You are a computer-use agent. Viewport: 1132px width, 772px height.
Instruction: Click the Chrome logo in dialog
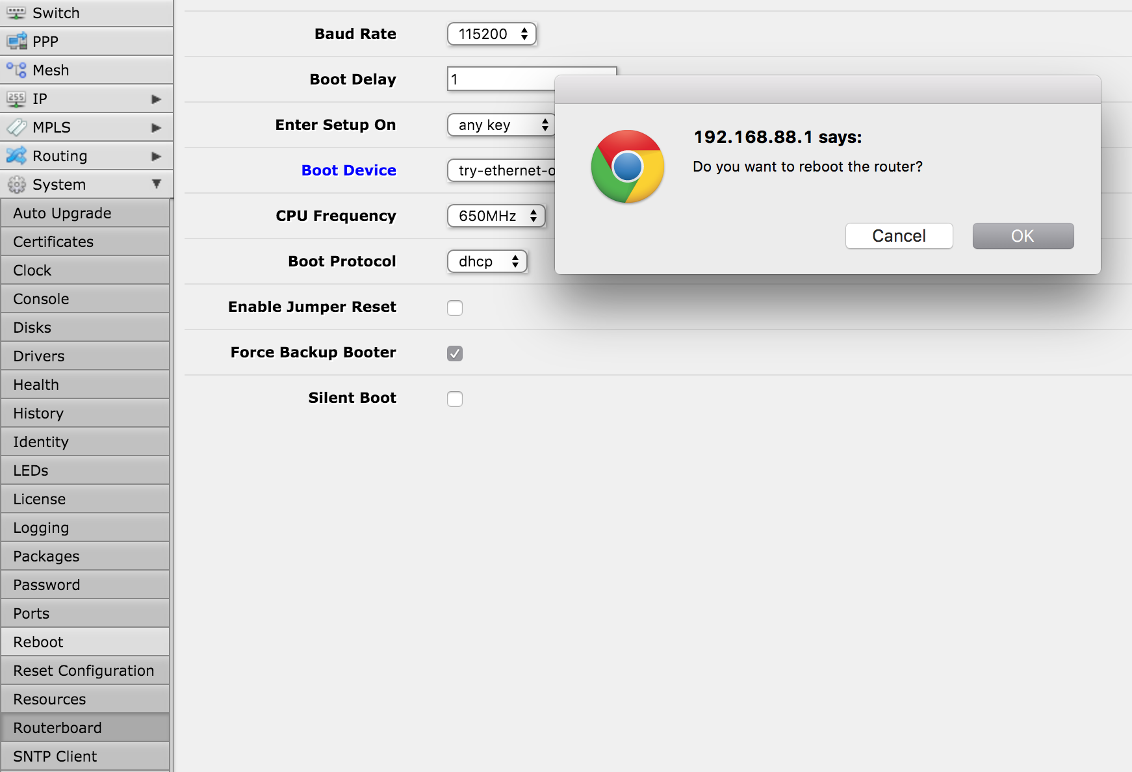click(628, 167)
